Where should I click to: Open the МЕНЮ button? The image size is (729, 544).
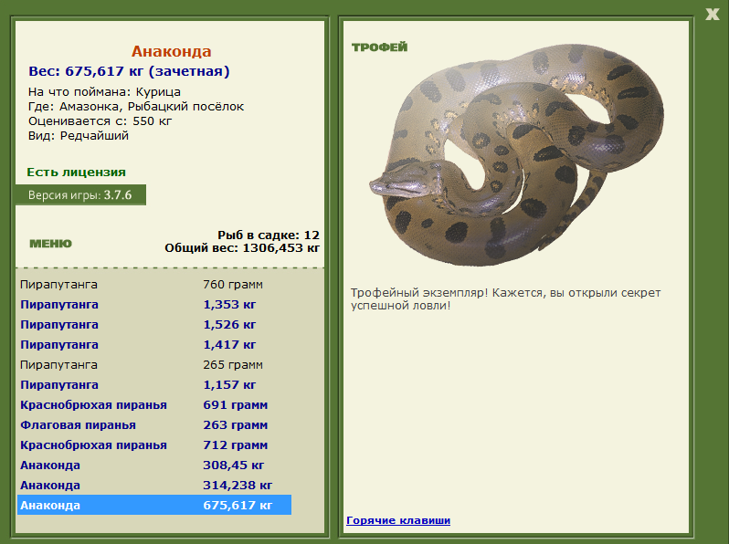tap(50, 244)
